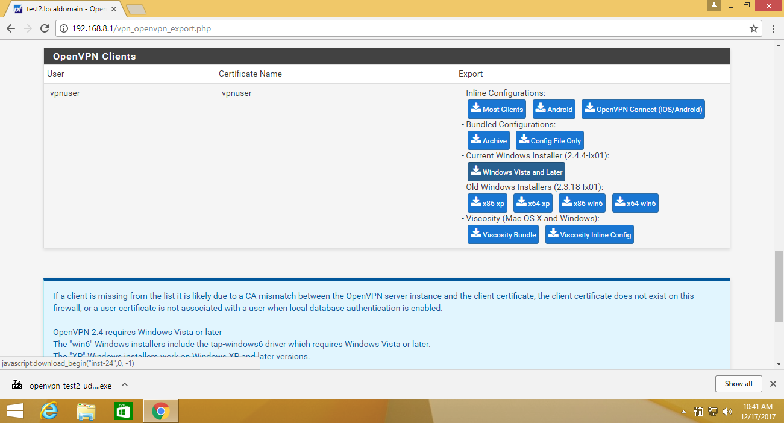Open Chrome three-dot menu
Image resolution: width=784 pixels, height=423 pixels.
pyautogui.click(x=773, y=28)
